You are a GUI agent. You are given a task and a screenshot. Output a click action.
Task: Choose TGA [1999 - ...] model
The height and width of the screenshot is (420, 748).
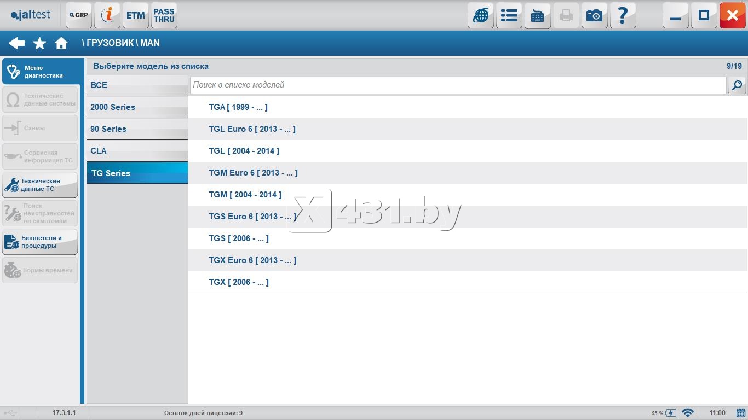[238, 107]
